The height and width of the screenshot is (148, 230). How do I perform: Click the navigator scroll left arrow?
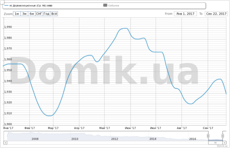tap(5, 142)
